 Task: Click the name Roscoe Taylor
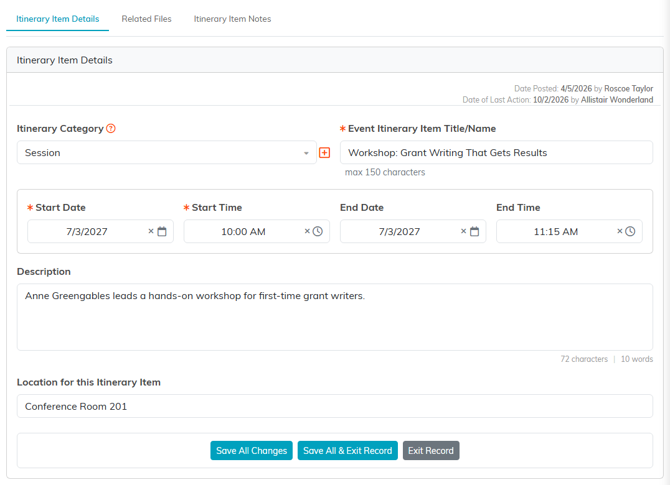[628, 89]
